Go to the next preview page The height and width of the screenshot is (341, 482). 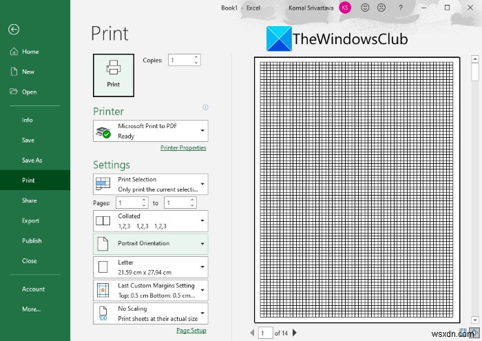pos(295,333)
